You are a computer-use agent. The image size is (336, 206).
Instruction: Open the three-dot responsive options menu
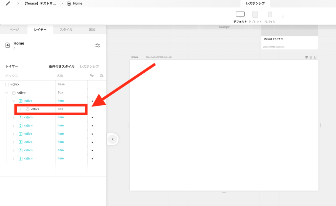pos(283,16)
